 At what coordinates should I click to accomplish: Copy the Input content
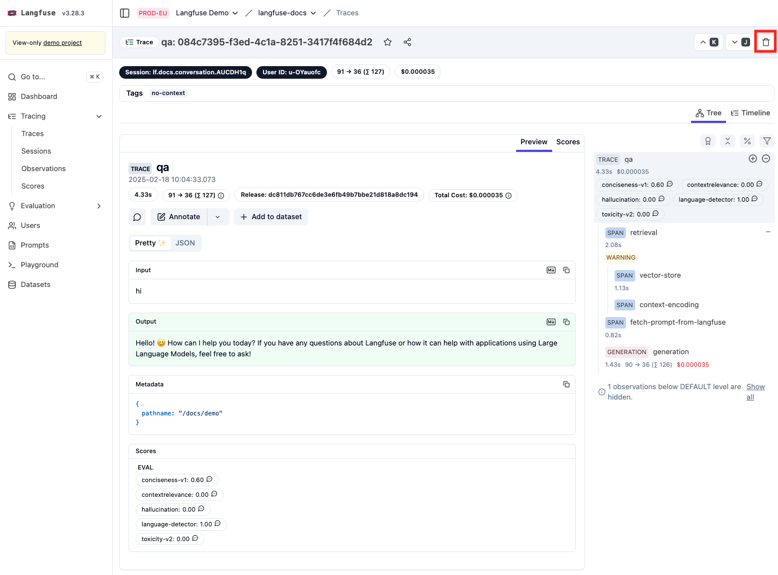point(566,270)
